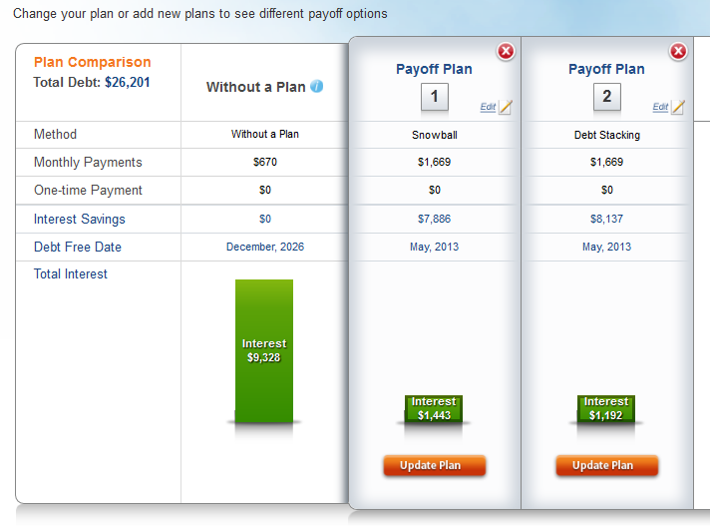710x526 pixels.
Task: Select the number 1 plan box
Action: click(x=434, y=97)
